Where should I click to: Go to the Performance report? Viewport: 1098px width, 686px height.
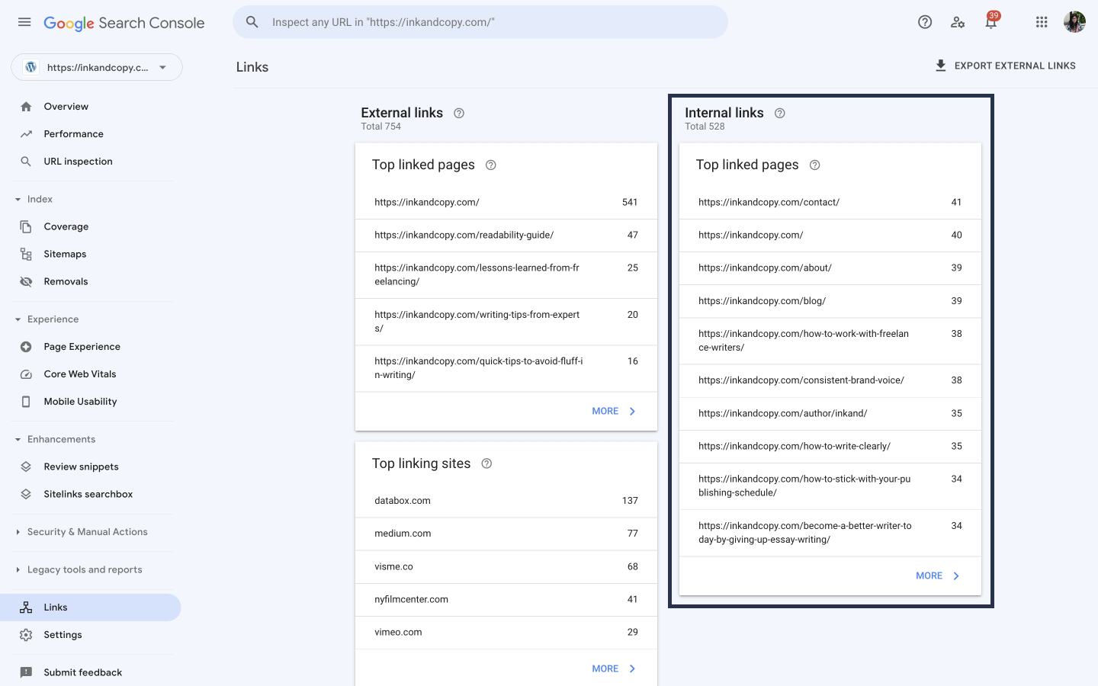click(x=73, y=134)
